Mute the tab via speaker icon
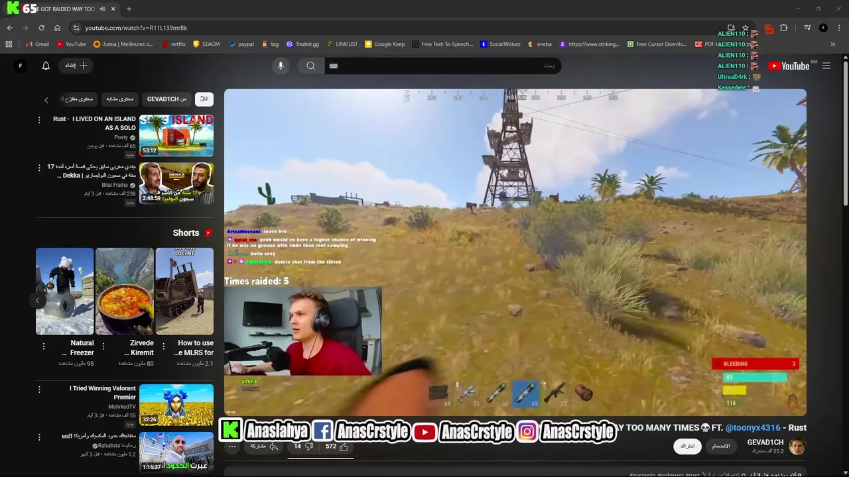 [102, 9]
